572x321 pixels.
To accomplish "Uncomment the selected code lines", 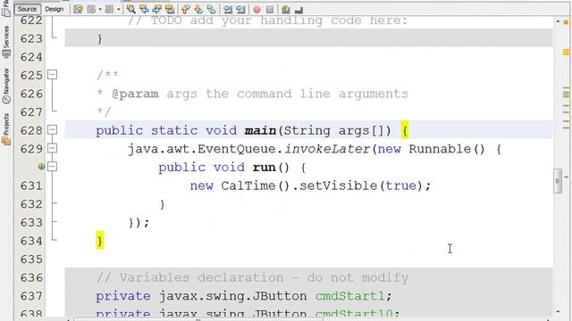I will [x=299, y=10].
